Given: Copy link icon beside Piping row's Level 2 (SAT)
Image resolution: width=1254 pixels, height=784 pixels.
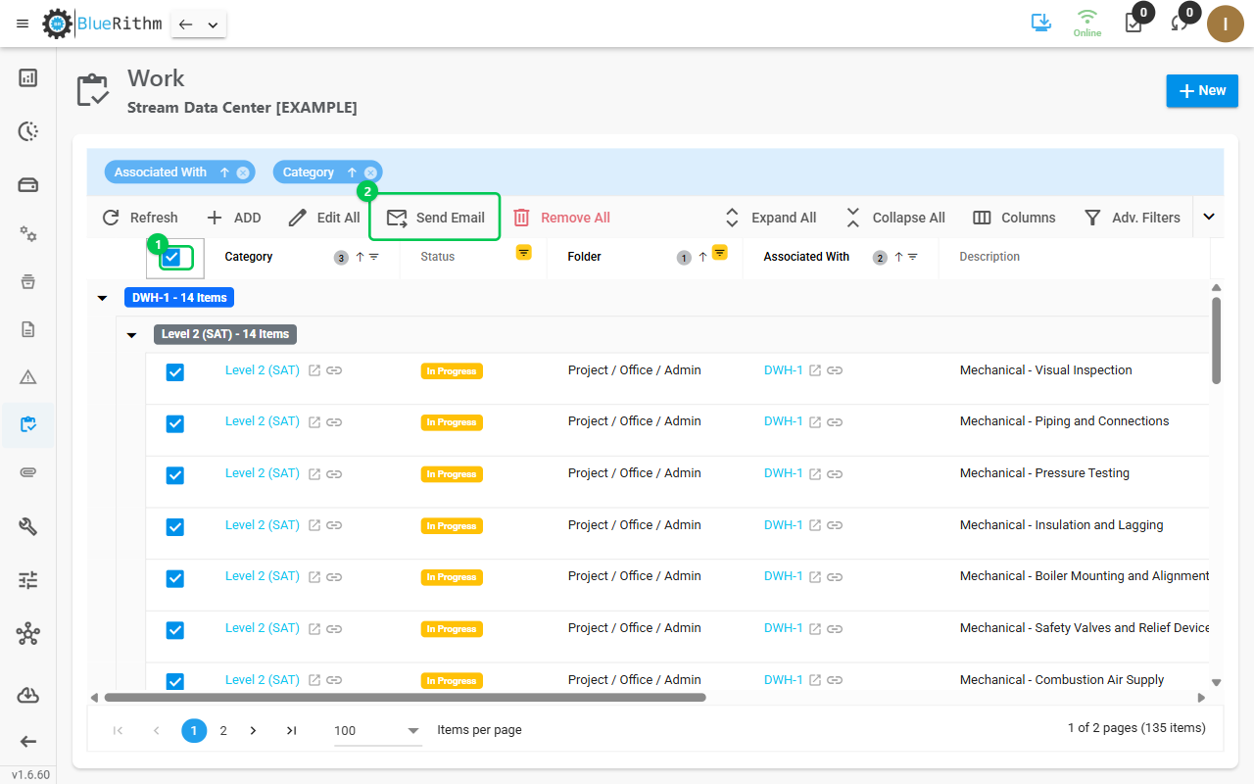Looking at the screenshot, I should 334,422.
